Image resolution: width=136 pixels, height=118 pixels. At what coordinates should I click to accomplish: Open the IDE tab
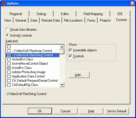click(x=120, y=14)
